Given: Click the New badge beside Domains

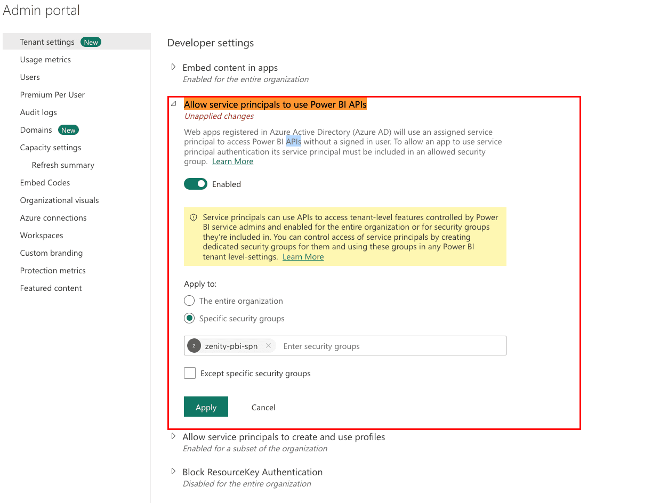Looking at the screenshot, I should (68, 130).
